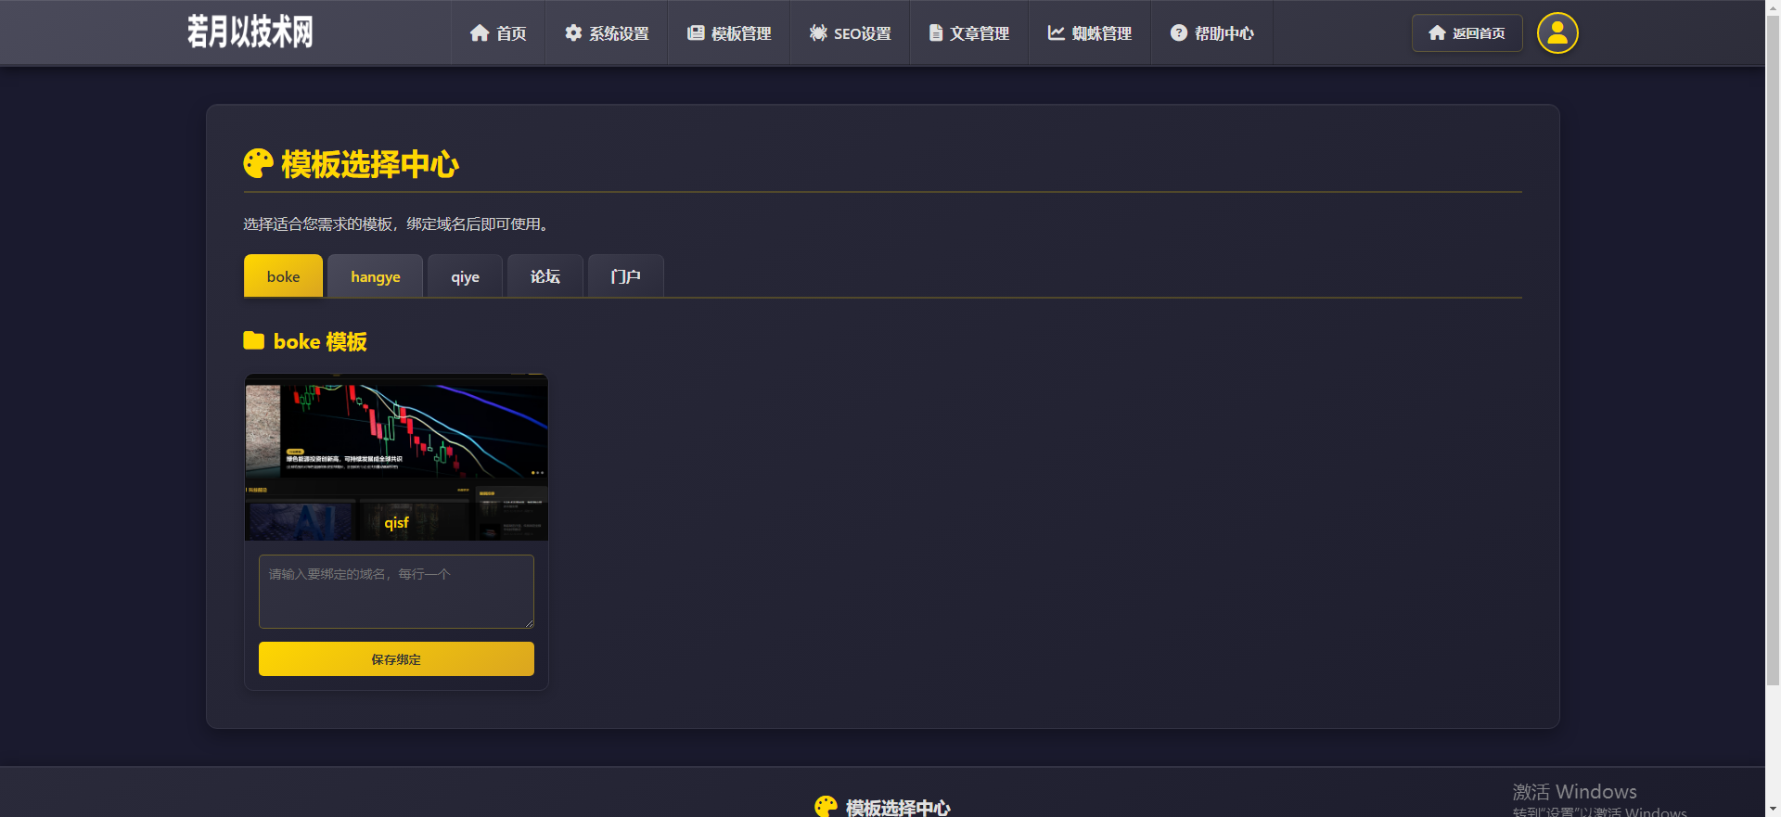Viewport: 1781px width, 817px height.
Task: Switch to the hangye tab
Action: tap(375, 276)
